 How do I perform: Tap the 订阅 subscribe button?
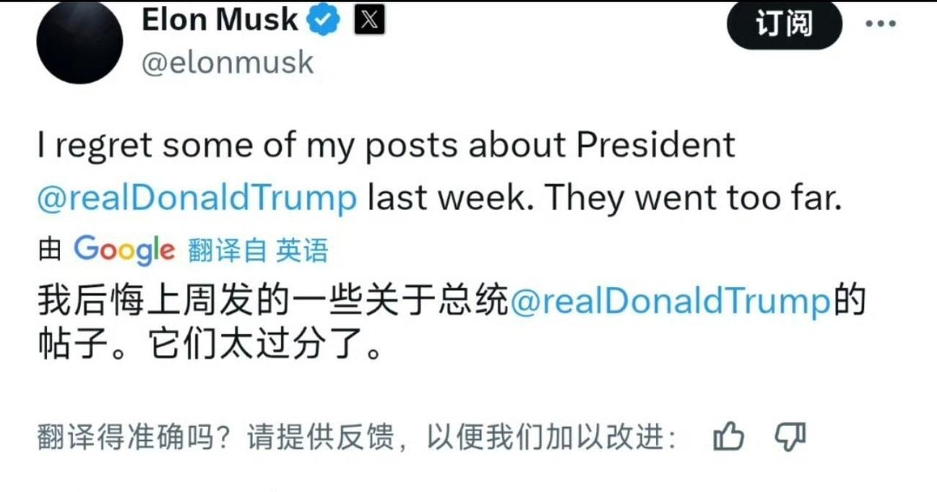pos(784,24)
